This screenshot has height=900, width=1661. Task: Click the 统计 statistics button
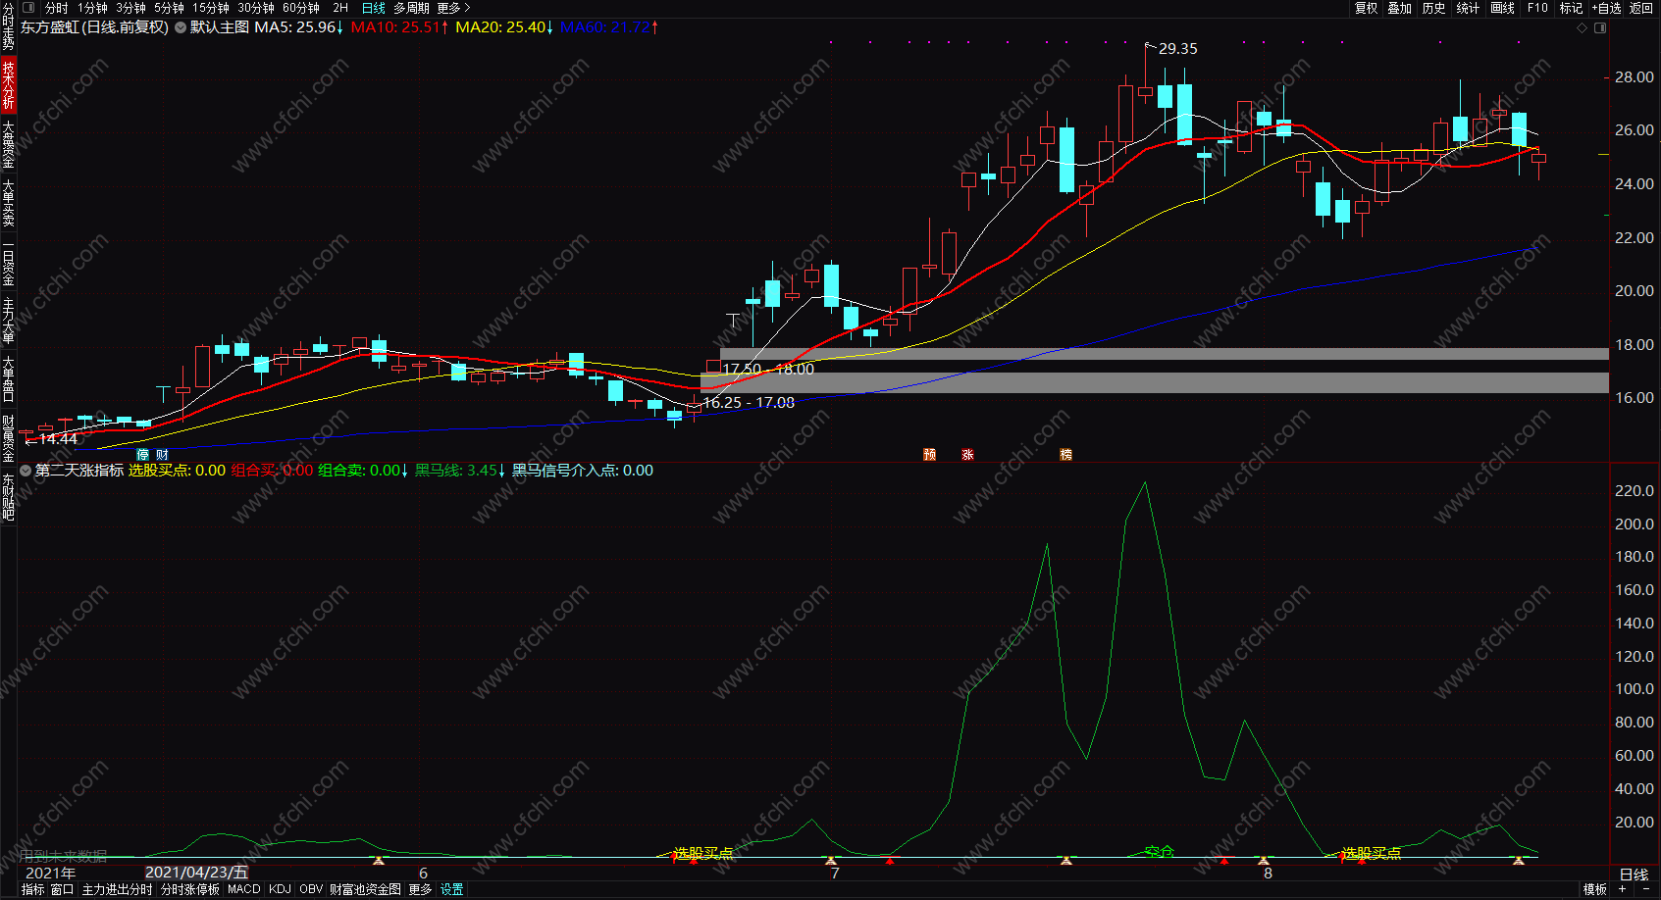(x=1468, y=8)
